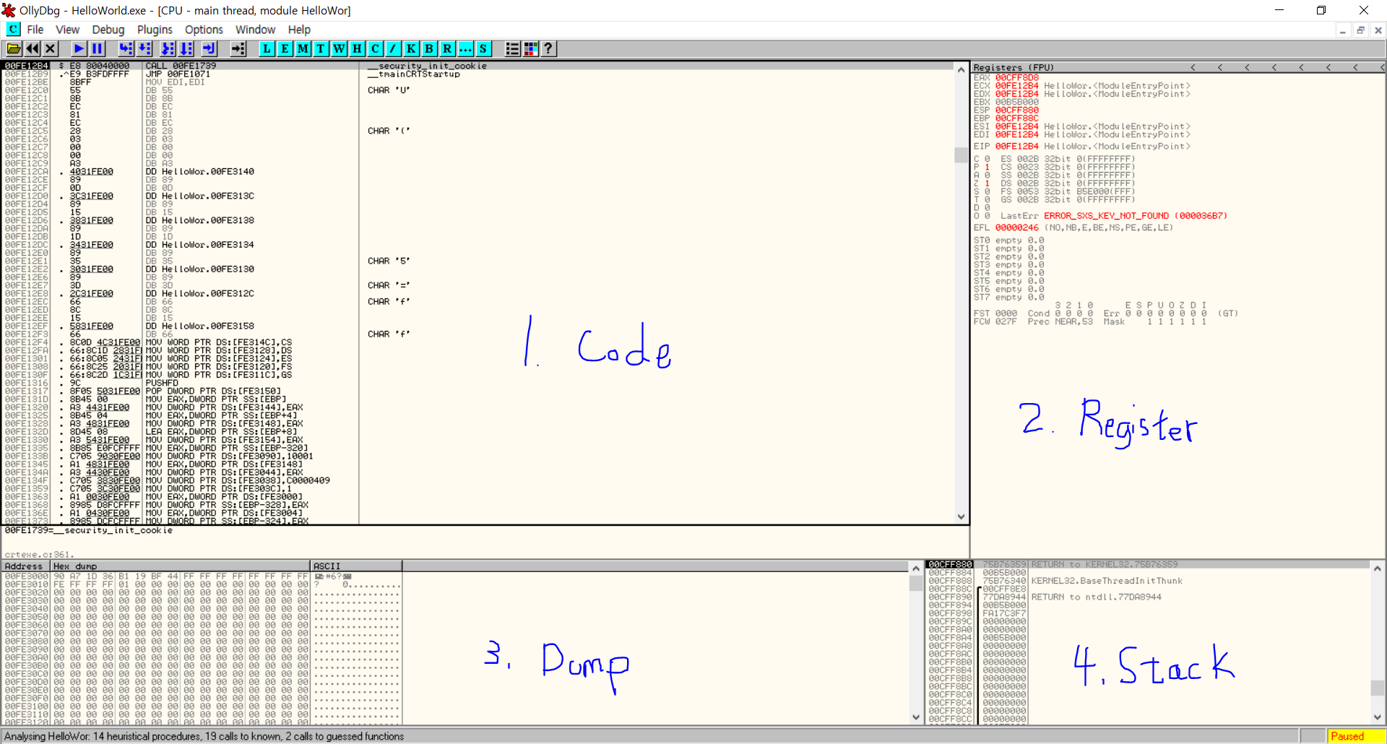This screenshot has width=1387, height=744.
Task: Select stack entry KERNEL32.BaseThreadInitThunk
Action: [1107, 581]
